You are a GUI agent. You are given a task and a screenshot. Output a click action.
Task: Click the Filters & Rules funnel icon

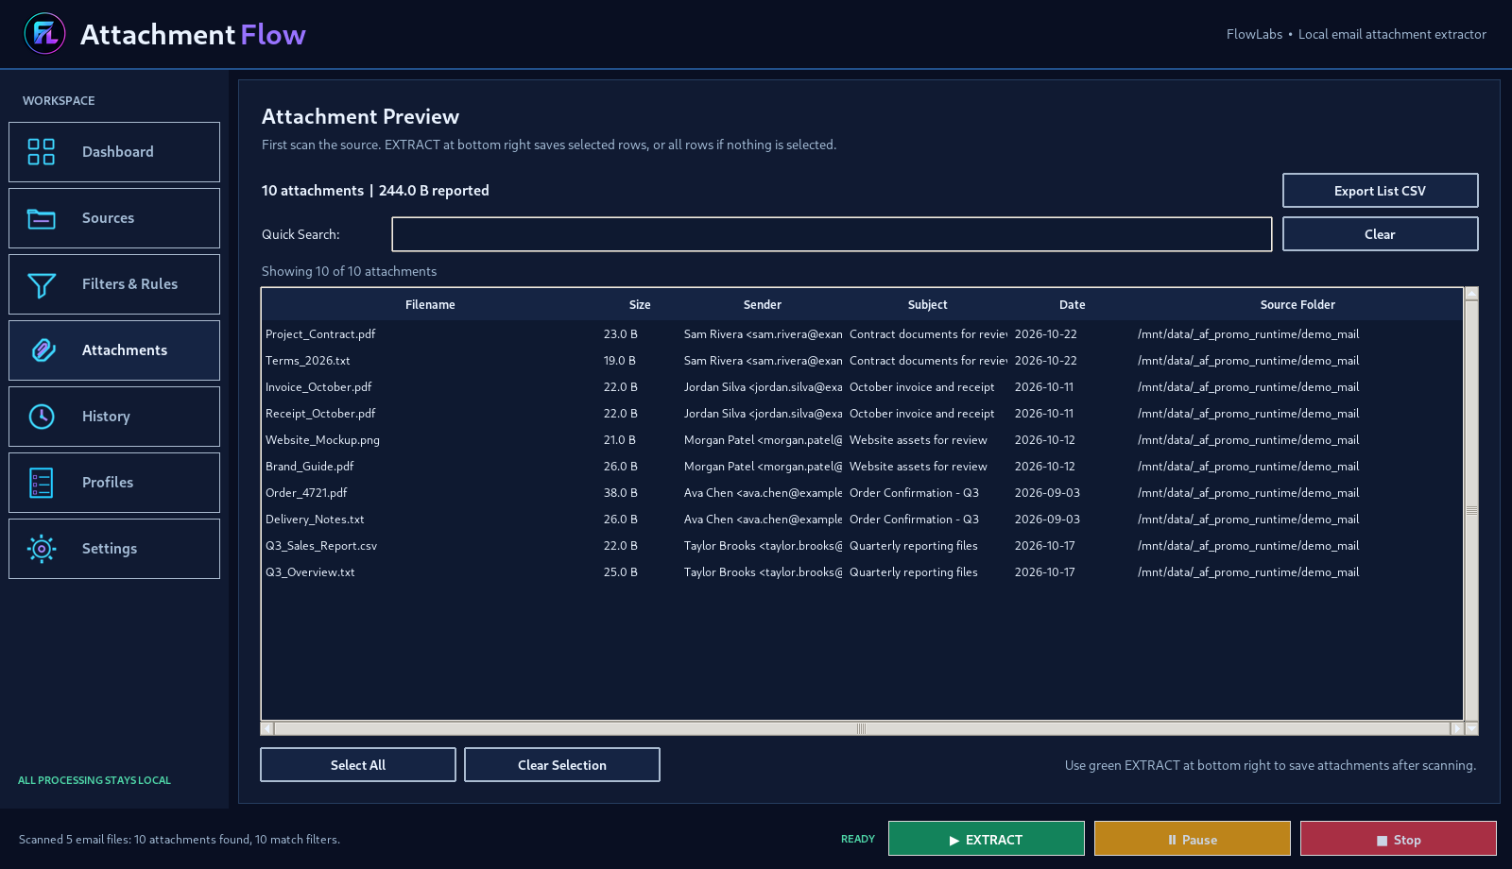(42, 284)
